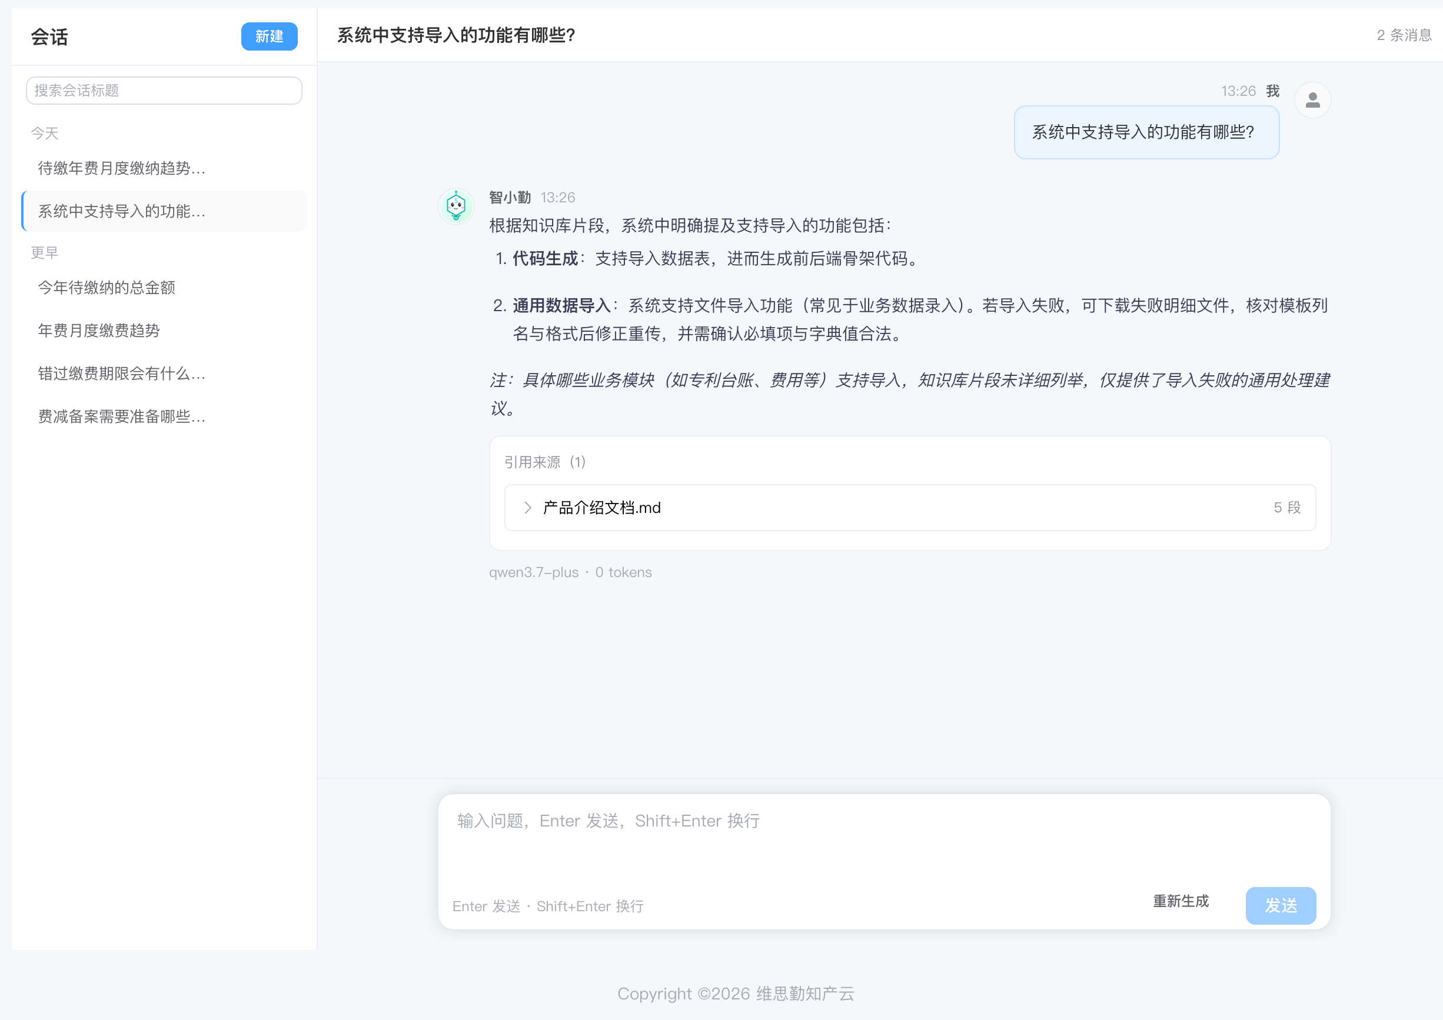The width and height of the screenshot is (1443, 1020).
Task: Click the user message bubble 系统中支持导入的功能有哪些?
Action: point(1146,132)
